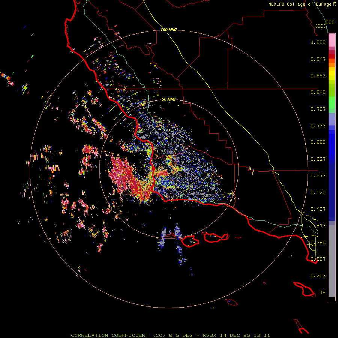The height and width of the screenshot is (338, 338).
Task: Click the 0.893 scale value
Action: pyautogui.click(x=318, y=75)
